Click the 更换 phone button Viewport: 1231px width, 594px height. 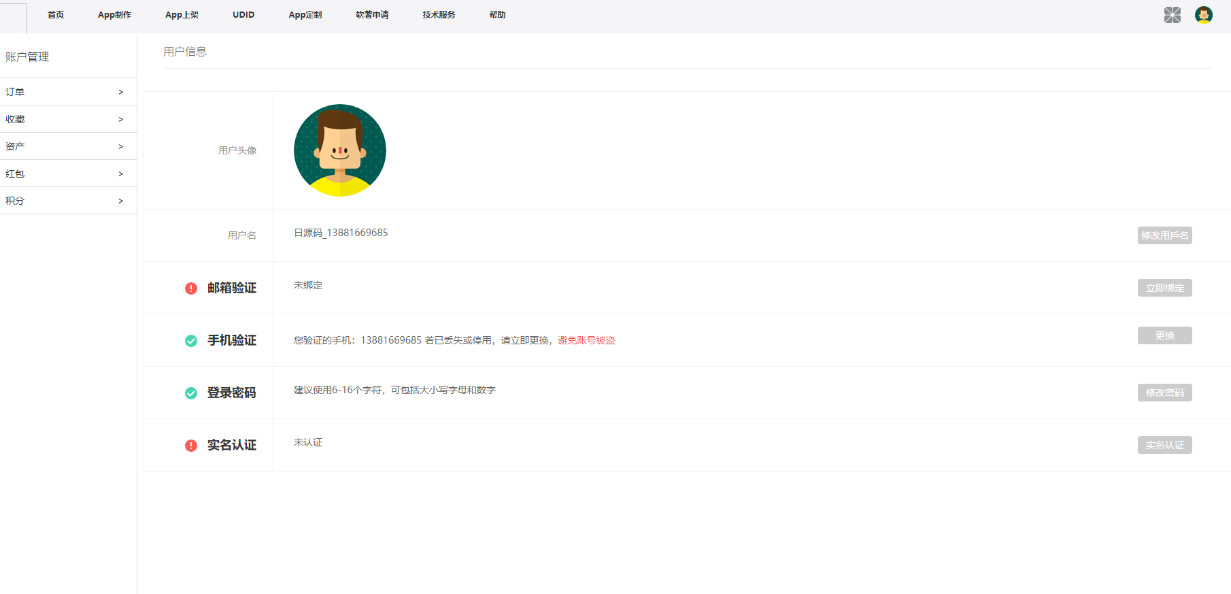(x=1164, y=335)
